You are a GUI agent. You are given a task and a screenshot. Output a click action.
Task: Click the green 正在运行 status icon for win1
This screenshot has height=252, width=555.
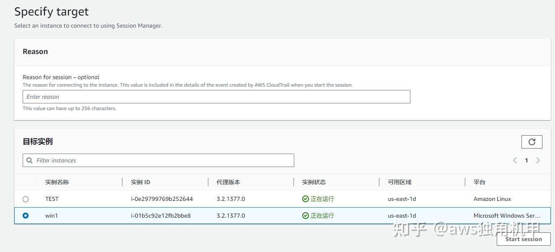click(306, 216)
